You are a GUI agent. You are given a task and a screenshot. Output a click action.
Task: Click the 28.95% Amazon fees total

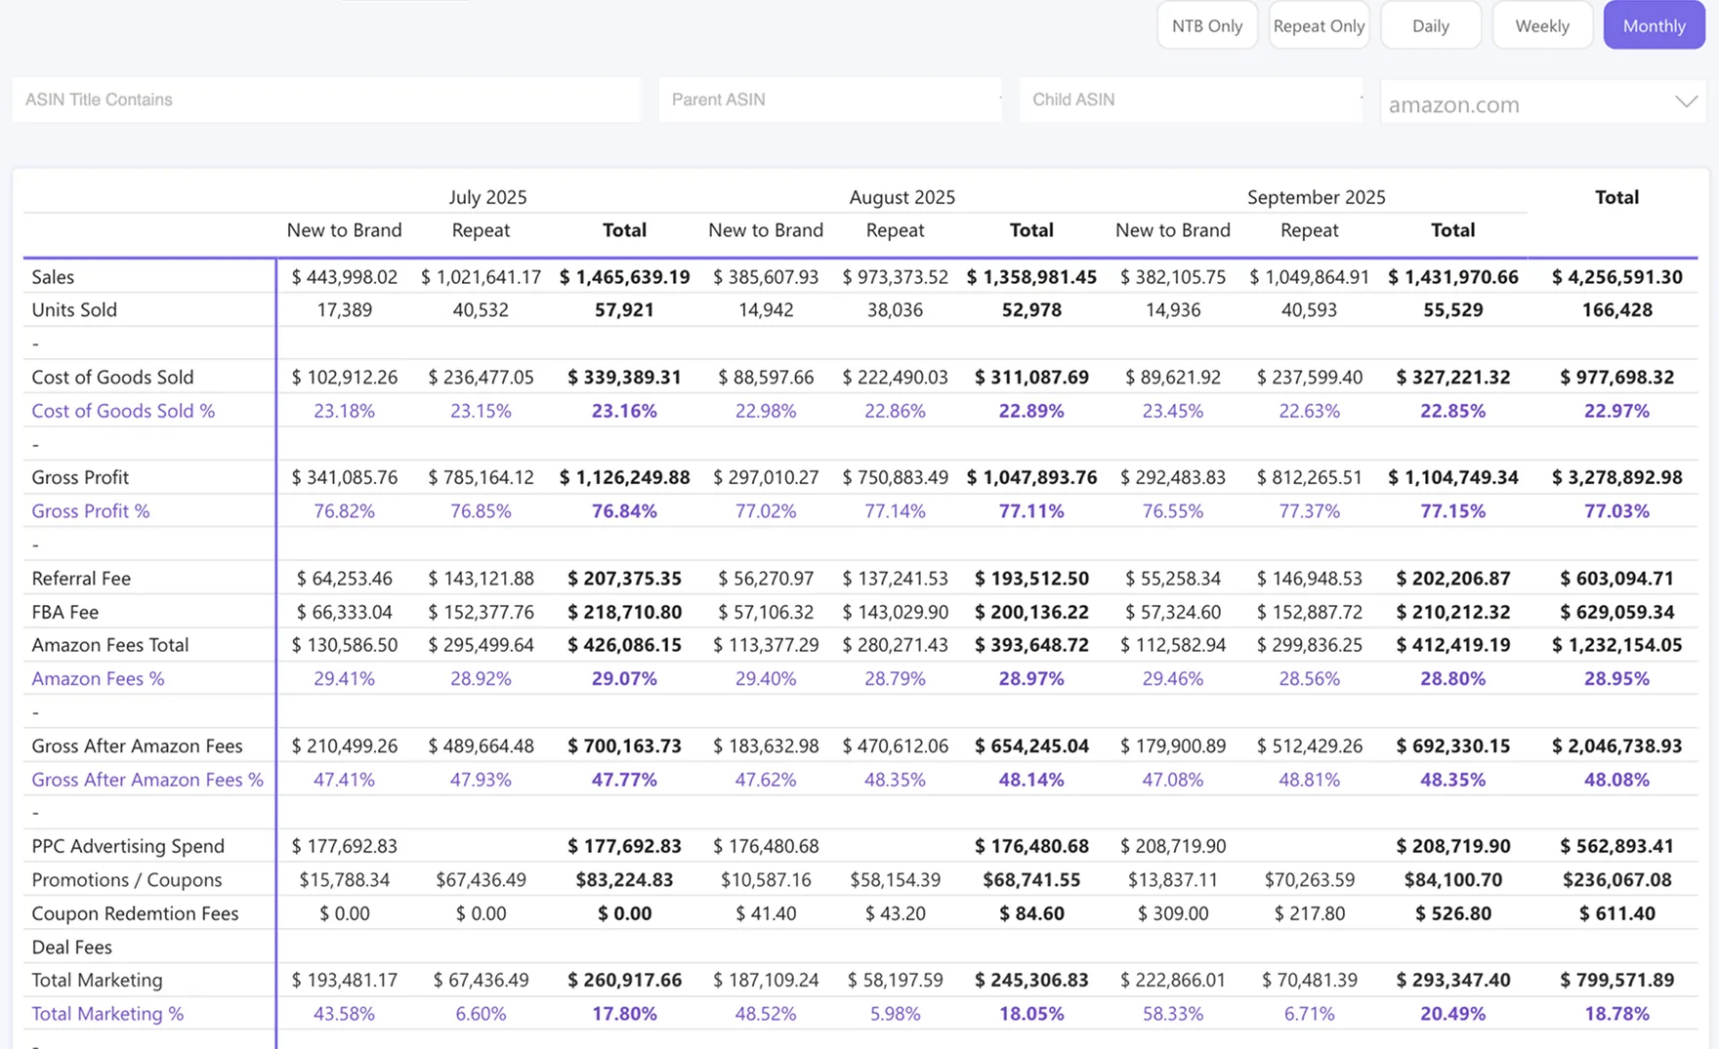[1616, 679]
